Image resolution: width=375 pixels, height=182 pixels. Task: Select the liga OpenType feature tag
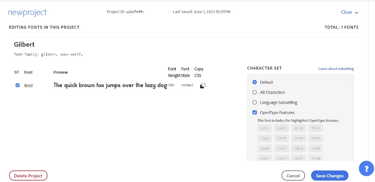coord(264,138)
